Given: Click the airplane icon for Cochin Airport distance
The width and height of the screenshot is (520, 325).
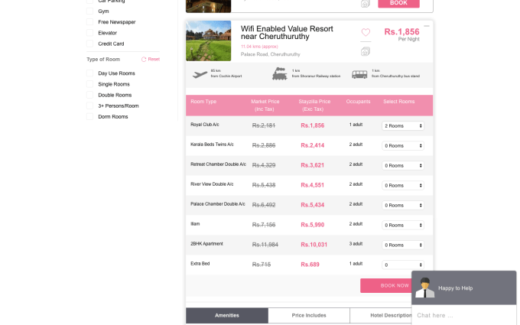Looking at the screenshot, I should point(201,74).
